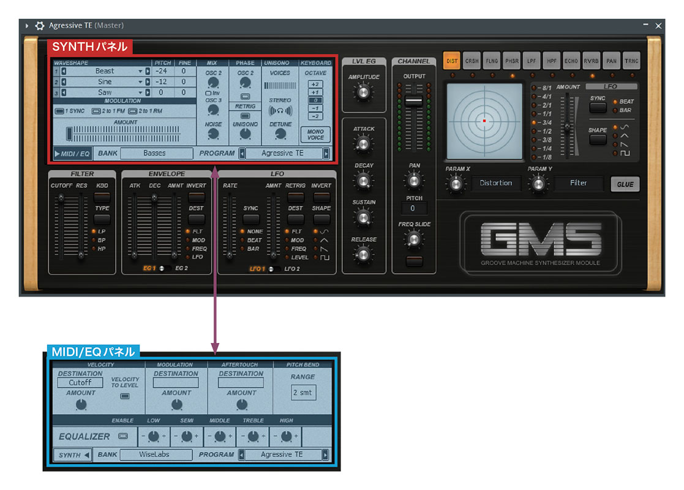The height and width of the screenshot is (490, 684).
Task: Select next waveshape for oscillator 2
Action: tap(148, 81)
